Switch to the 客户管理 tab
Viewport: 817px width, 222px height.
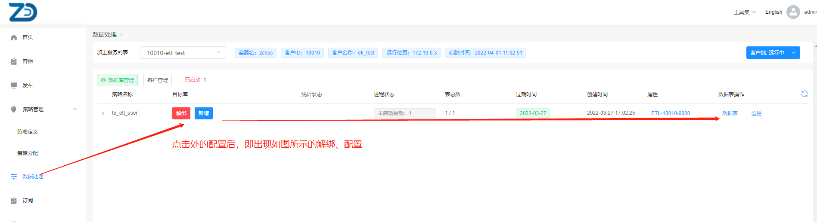(158, 80)
